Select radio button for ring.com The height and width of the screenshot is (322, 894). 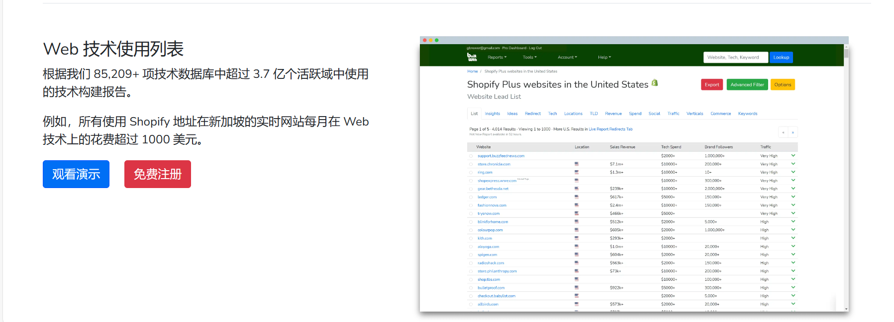[471, 172]
